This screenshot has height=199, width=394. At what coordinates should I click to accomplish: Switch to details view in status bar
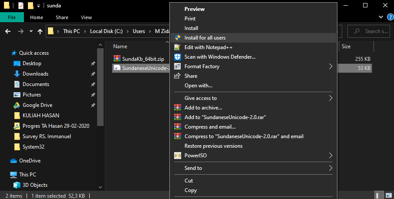pos(380,196)
